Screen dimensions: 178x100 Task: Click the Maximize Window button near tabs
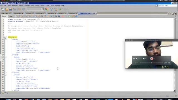click(x=175, y=14)
